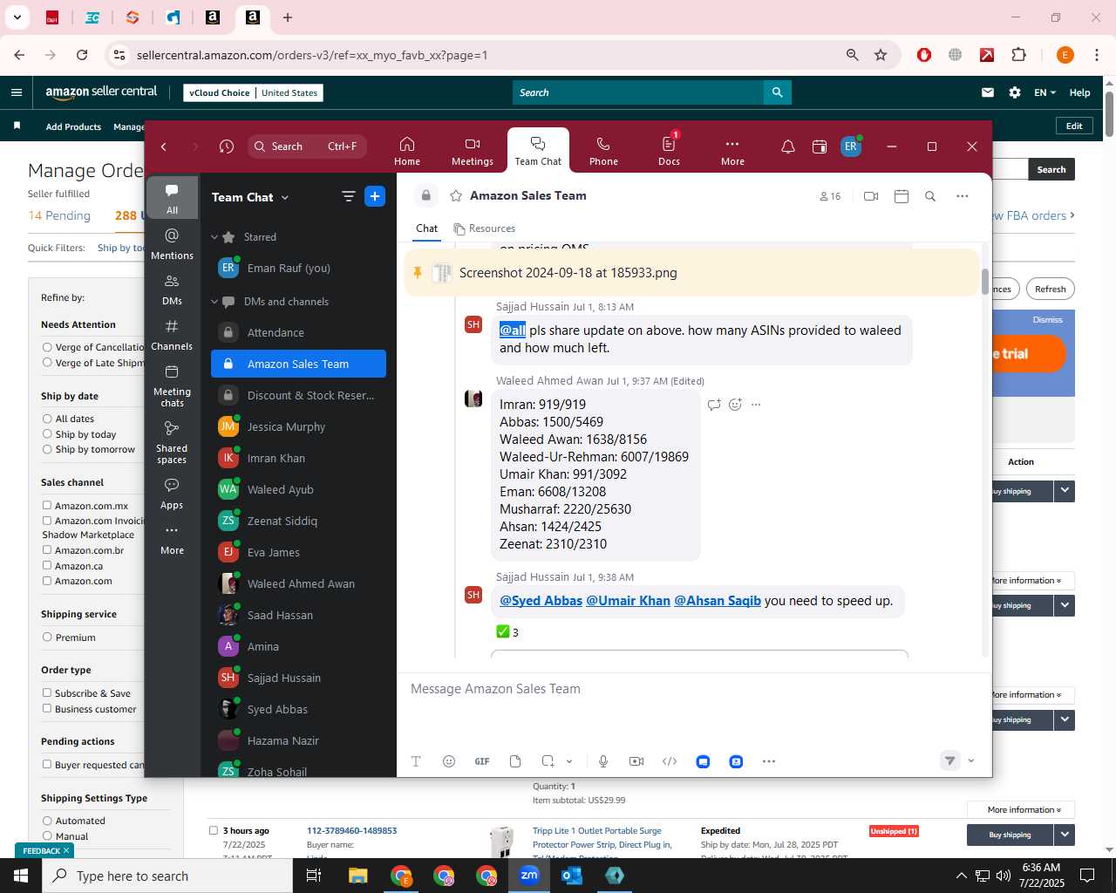
Task: Go back using Zoom back arrow
Action: (164, 147)
